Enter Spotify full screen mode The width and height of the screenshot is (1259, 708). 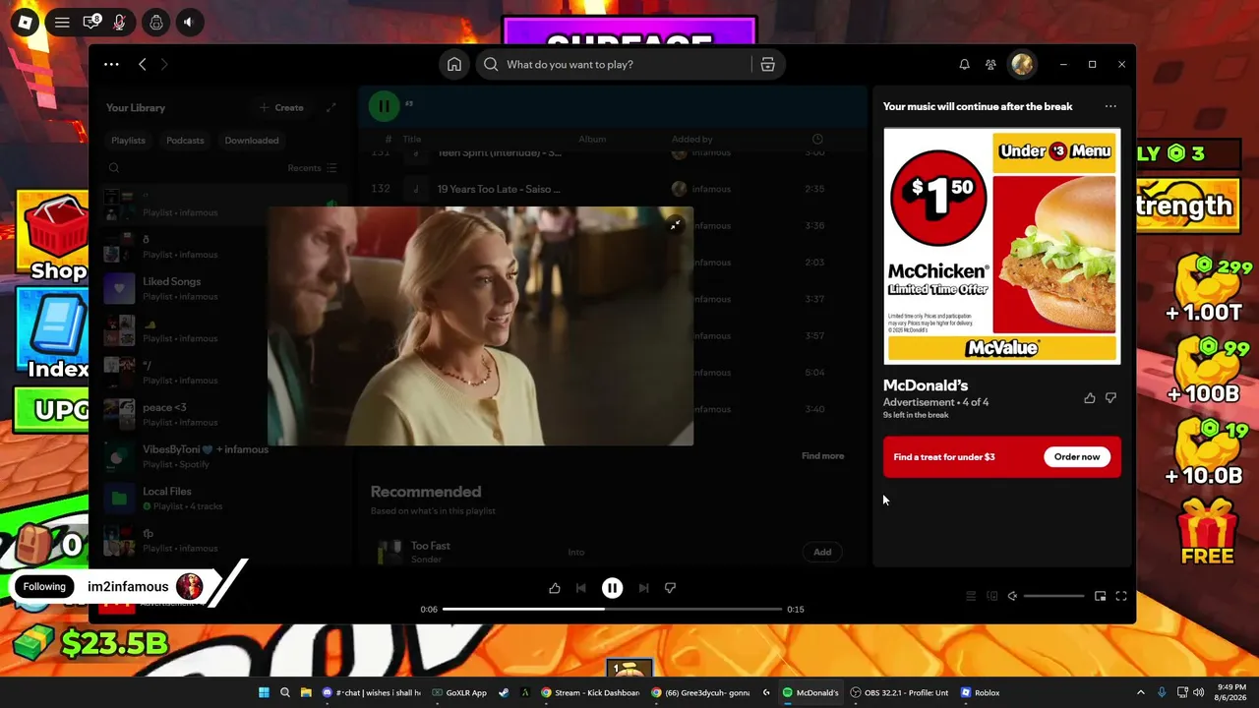(1120, 596)
